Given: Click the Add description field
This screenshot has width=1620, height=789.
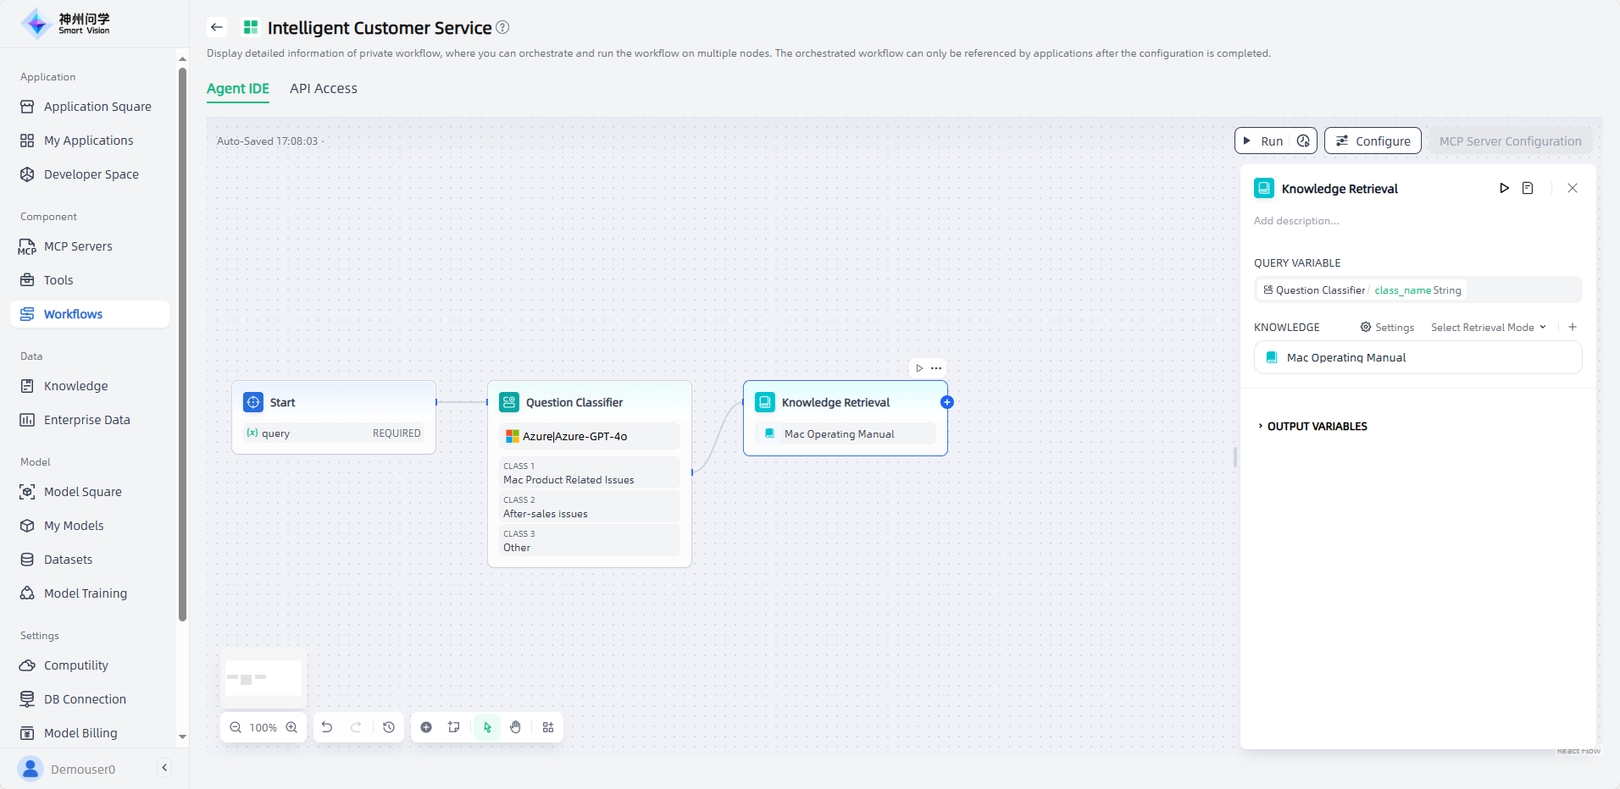Looking at the screenshot, I should click(x=1296, y=221).
